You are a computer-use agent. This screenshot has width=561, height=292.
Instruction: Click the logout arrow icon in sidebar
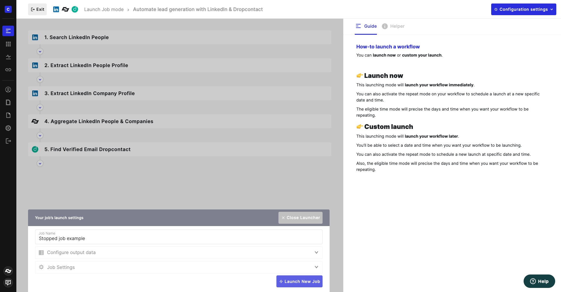(x=8, y=141)
